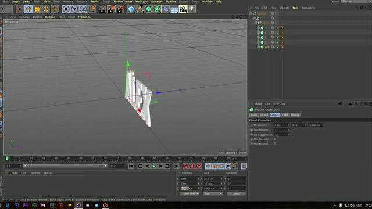Image resolution: width=372 pixels, height=209 pixels.
Task: Click the Apply button in coordinates
Action: click(236, 194)
